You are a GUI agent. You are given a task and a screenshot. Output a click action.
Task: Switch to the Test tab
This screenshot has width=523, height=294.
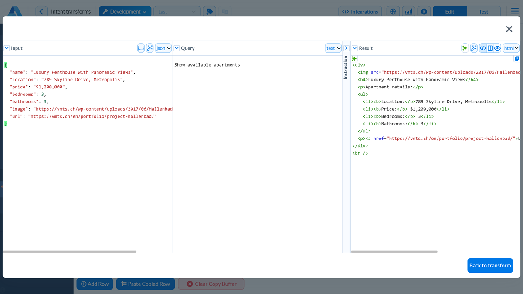click(x=484, y=11)
